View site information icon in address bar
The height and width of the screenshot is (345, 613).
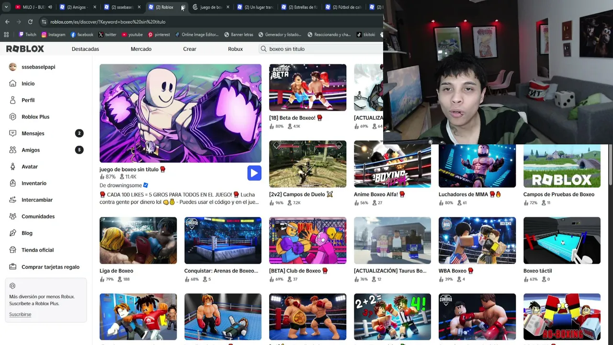[x=44, y=22]
